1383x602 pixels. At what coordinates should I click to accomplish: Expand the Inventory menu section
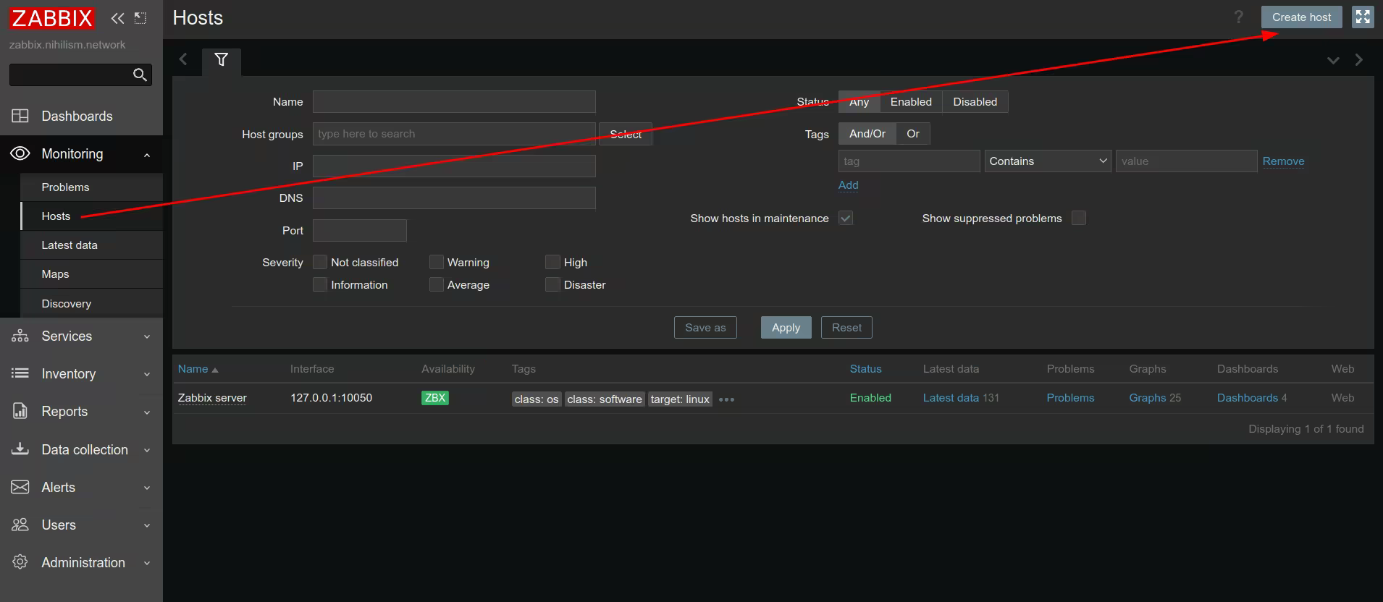(147, 374)
